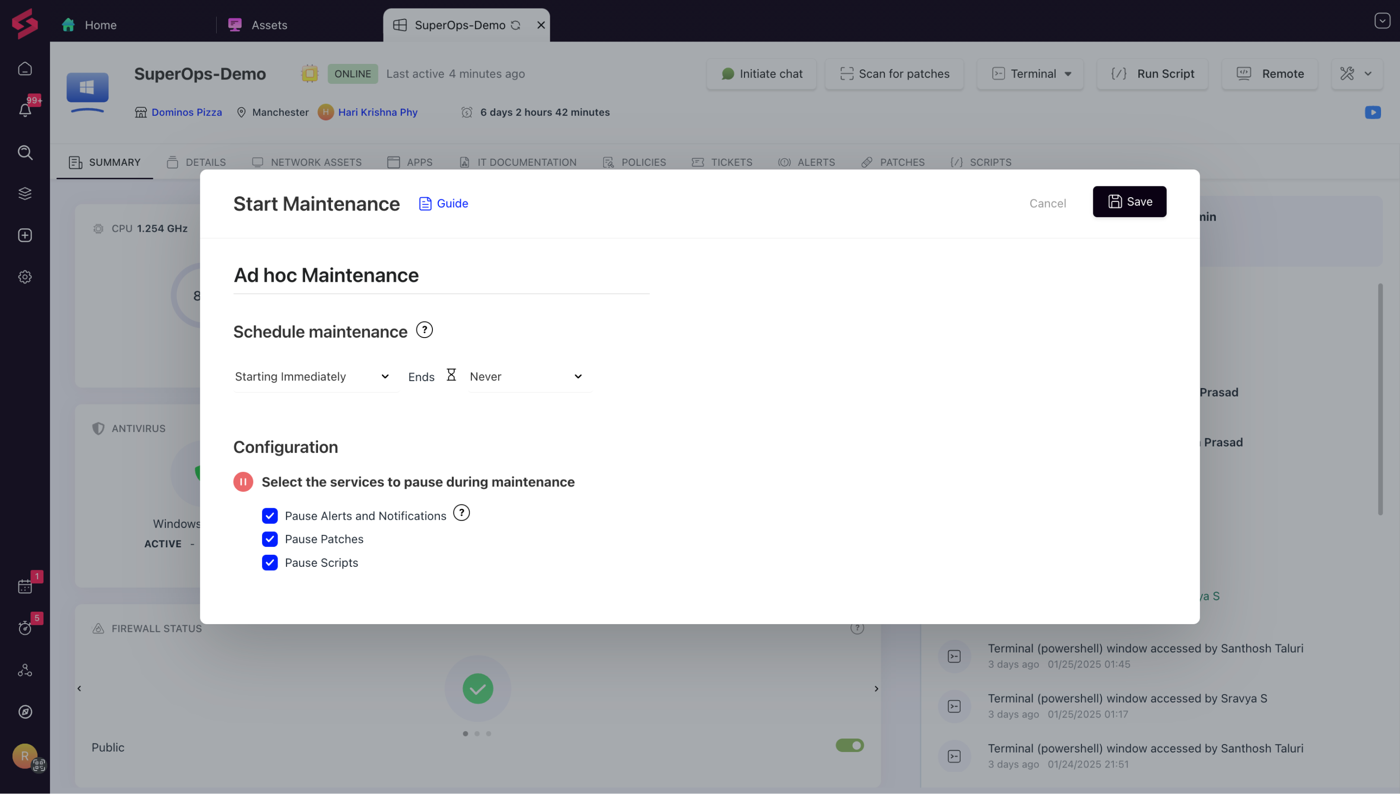Click help icon beside Pause Alerts
Viewport: 1400px width, 794px height.
[x=461, y=513]
